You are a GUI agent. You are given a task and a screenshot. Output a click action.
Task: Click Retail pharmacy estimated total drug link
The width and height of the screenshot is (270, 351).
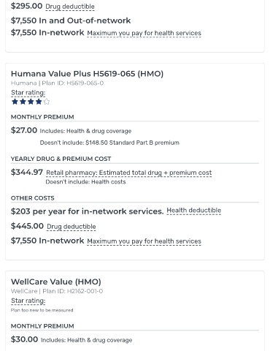click(129, 173)
